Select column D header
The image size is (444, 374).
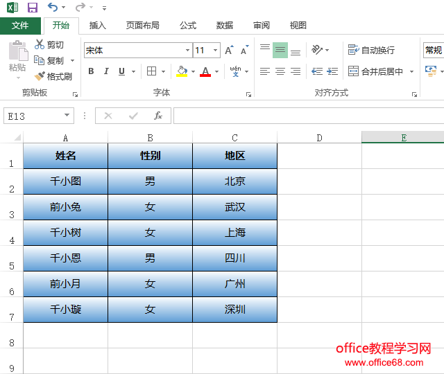319,138
